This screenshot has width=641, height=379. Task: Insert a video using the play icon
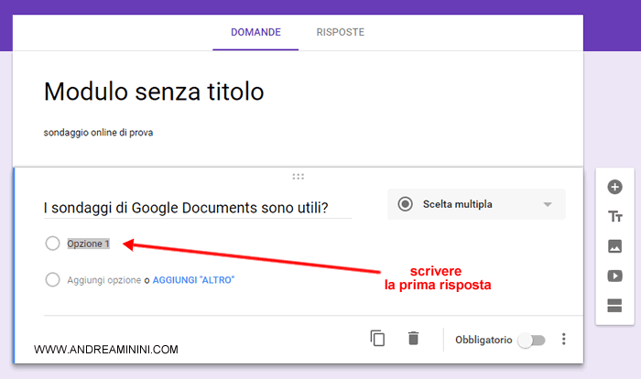[614, 276]
